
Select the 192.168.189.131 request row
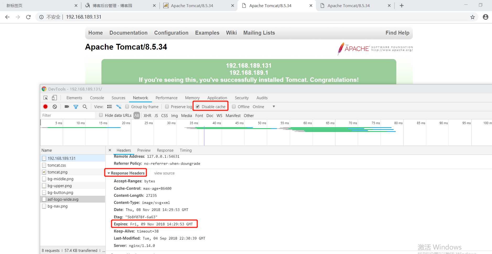point(73,158)
